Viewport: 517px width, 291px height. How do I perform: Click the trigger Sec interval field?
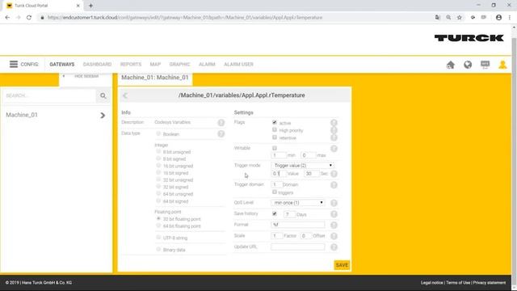(x=311, y=174)
